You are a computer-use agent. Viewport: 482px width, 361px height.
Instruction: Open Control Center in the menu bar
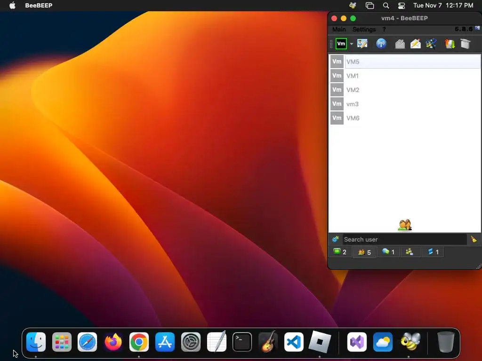pos(401,5)
